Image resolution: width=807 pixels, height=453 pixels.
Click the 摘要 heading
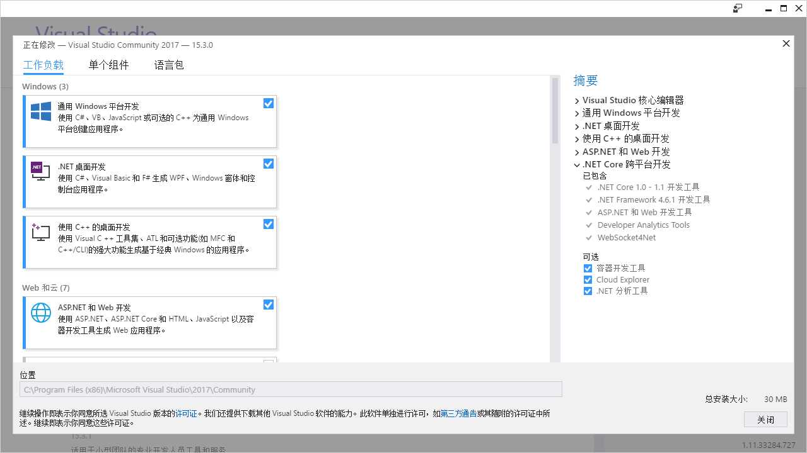coord(586,81)
